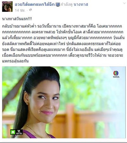The width and height of the screenshot is (127, 143).
Task: Open the attached photo of the woman
Action: pyautogui.click(x=64, y=102)
